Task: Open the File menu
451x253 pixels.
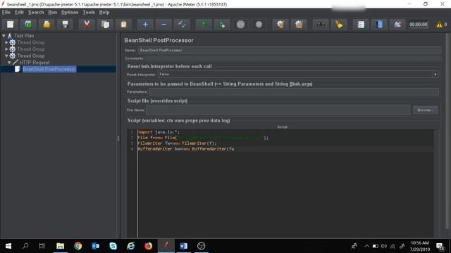Action: 6,13
